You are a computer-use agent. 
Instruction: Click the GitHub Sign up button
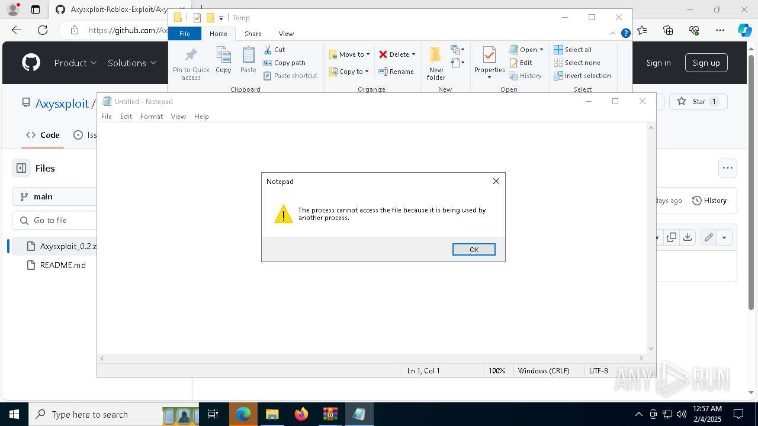point(706,63)
